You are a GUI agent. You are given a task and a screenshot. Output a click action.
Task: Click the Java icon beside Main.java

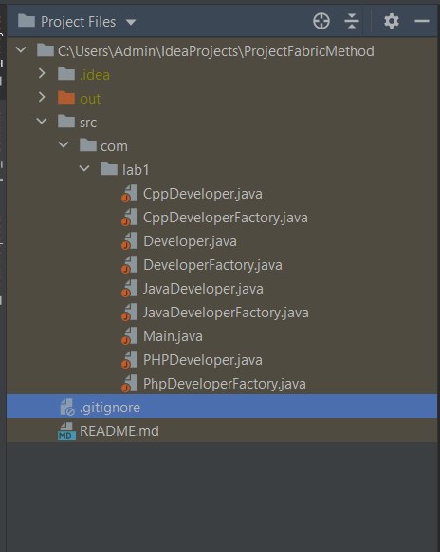click(x=129, y=335)
